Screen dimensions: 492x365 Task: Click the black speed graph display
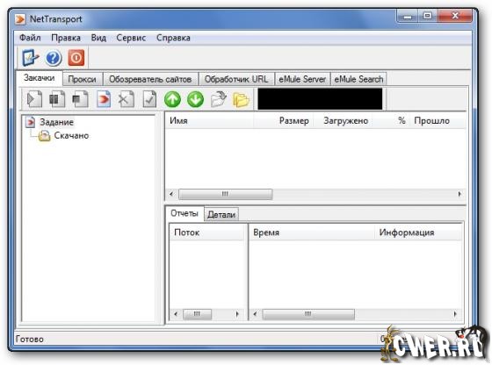coord(320,99)
